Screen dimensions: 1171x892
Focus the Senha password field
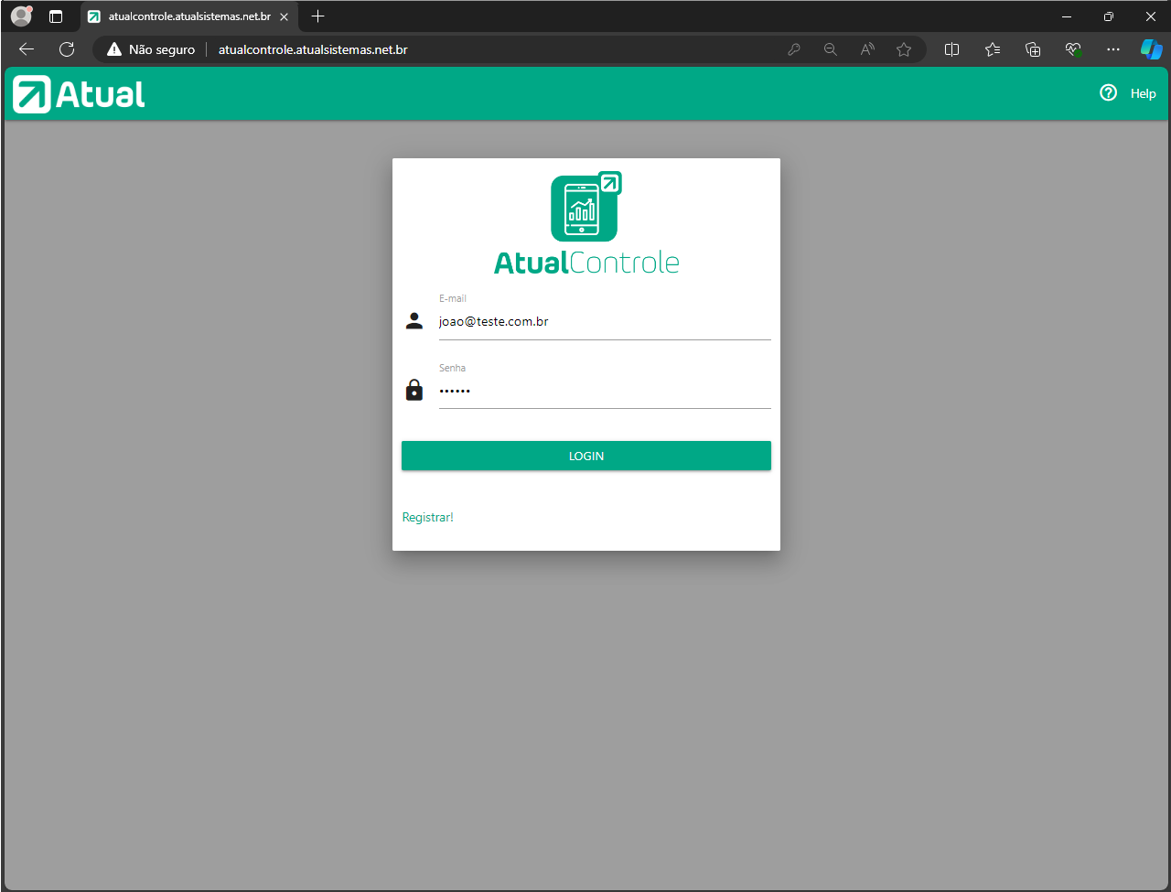click(x=605, y=391)
